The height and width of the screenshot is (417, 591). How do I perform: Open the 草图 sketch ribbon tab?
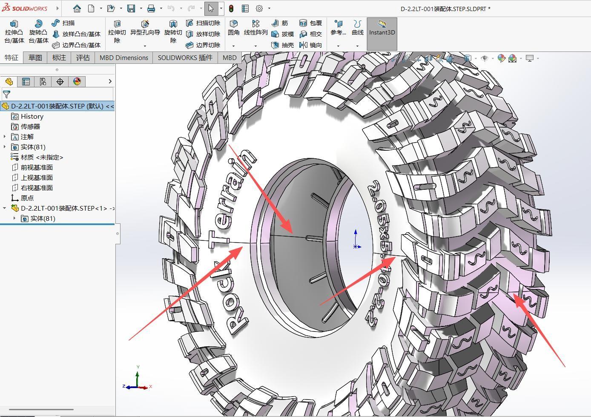click(x=35, y=58)
